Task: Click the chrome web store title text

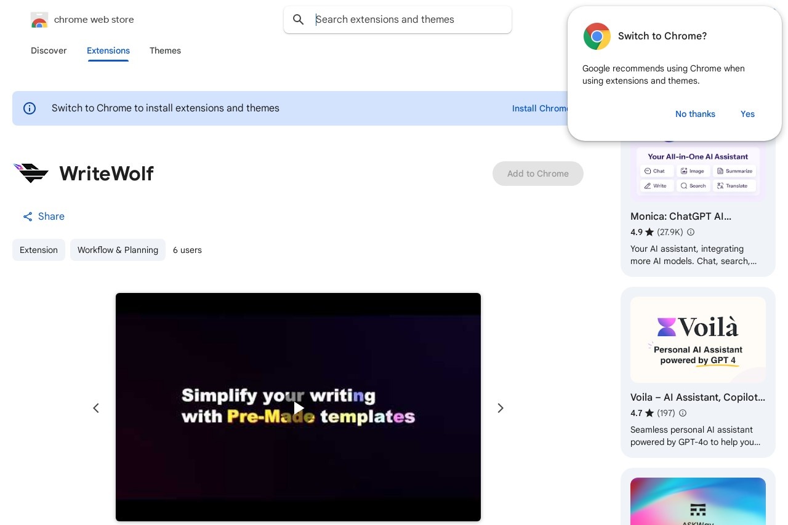Action: click(x=94, y=20)
